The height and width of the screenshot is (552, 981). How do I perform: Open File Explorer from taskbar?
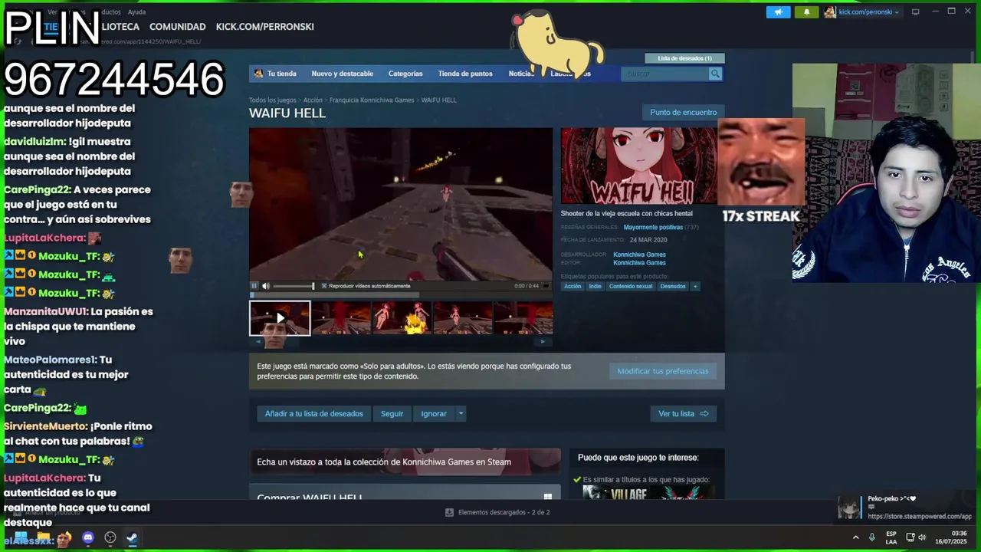tap(43, 538)
